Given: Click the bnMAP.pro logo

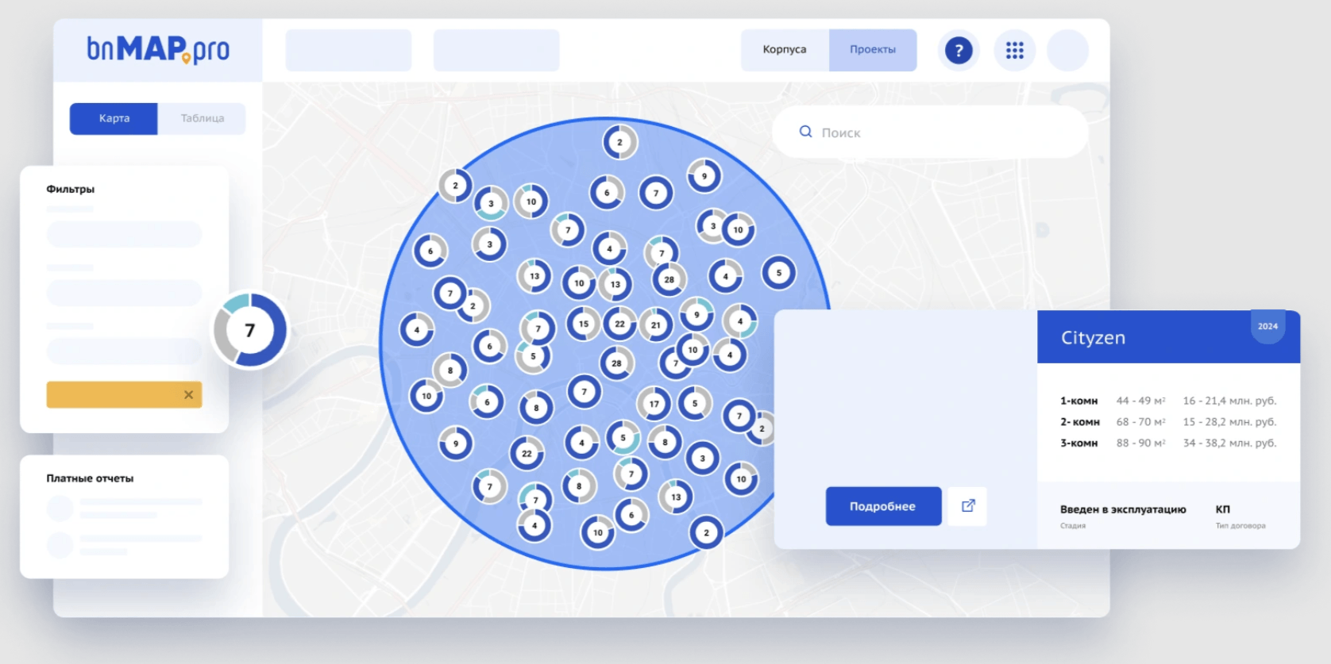Looking at the screenshot, I should pos(158,49).
